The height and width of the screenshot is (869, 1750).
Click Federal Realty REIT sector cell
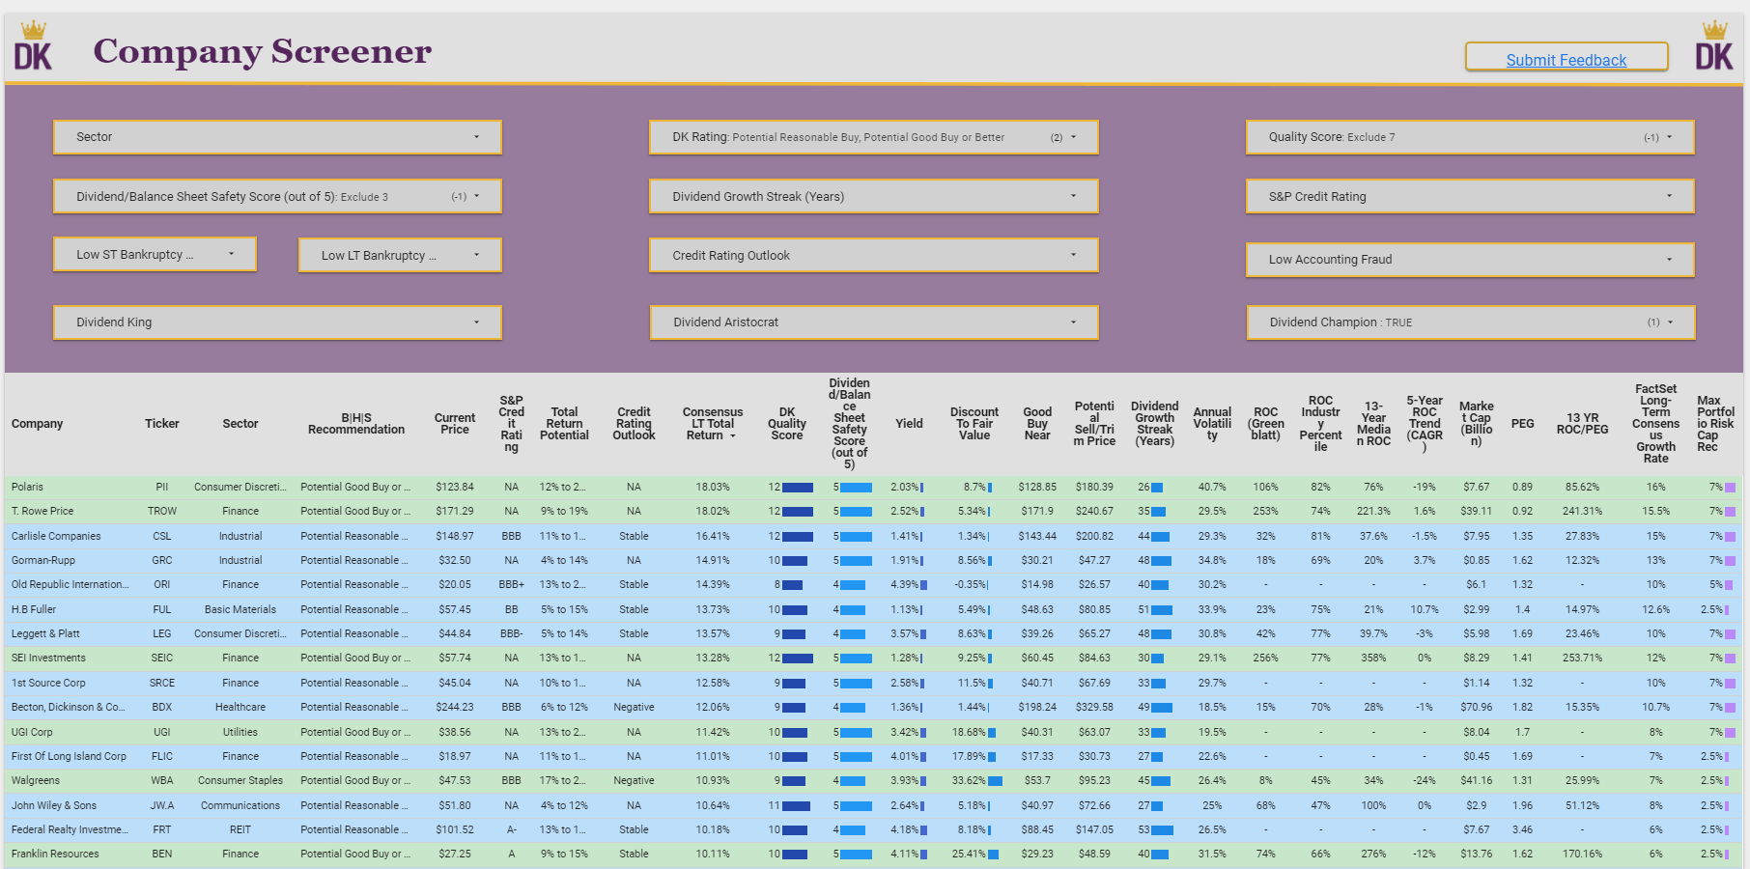click(240, 830)
